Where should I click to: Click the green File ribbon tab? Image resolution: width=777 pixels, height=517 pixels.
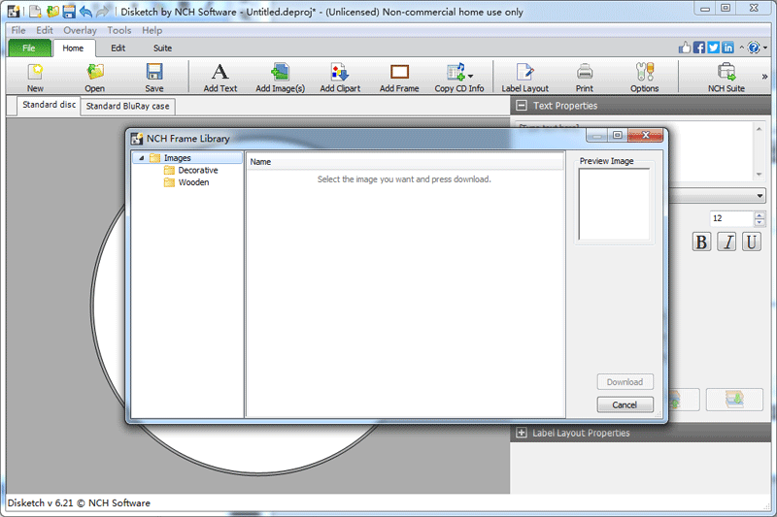tap(29, 48)
